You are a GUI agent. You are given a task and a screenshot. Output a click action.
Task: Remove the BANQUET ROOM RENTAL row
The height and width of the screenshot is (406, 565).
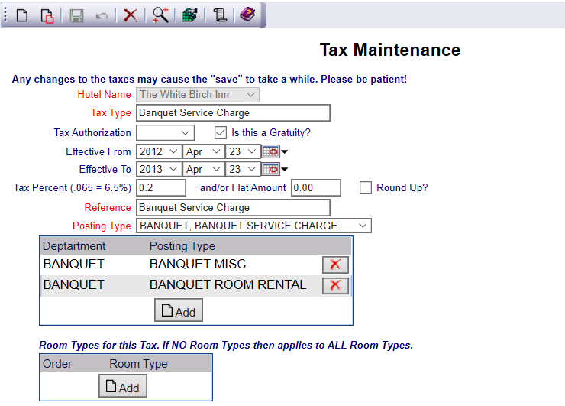[x=335, y=285]
